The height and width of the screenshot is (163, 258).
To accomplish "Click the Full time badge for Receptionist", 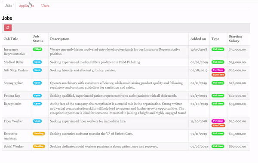I will (218, 104).
